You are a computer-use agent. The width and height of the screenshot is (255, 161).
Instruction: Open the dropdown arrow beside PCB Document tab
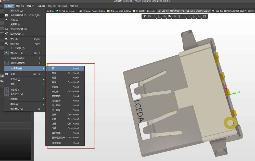coord(77,11)
